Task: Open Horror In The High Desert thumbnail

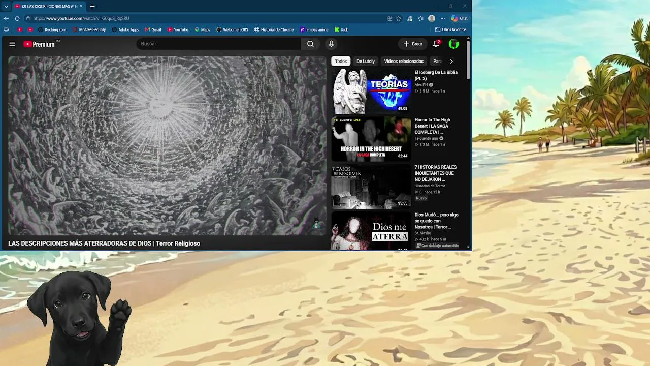Action: [x=371, y=139]
